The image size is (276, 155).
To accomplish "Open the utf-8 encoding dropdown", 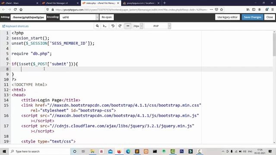I will point(79,17).
